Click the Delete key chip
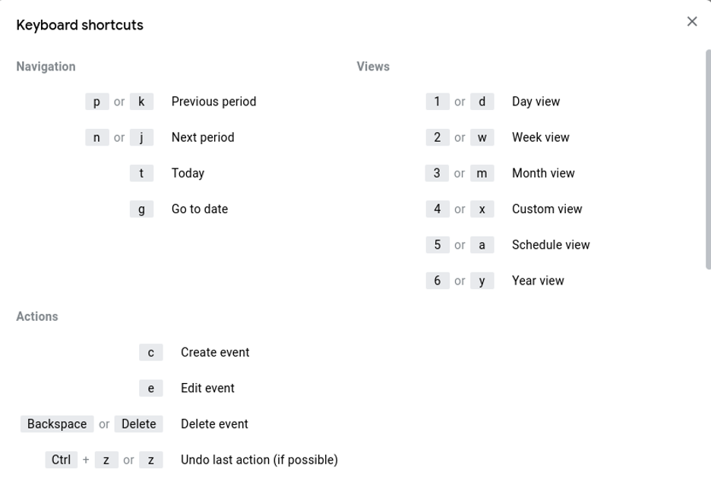711x487 pixels. 139,424
